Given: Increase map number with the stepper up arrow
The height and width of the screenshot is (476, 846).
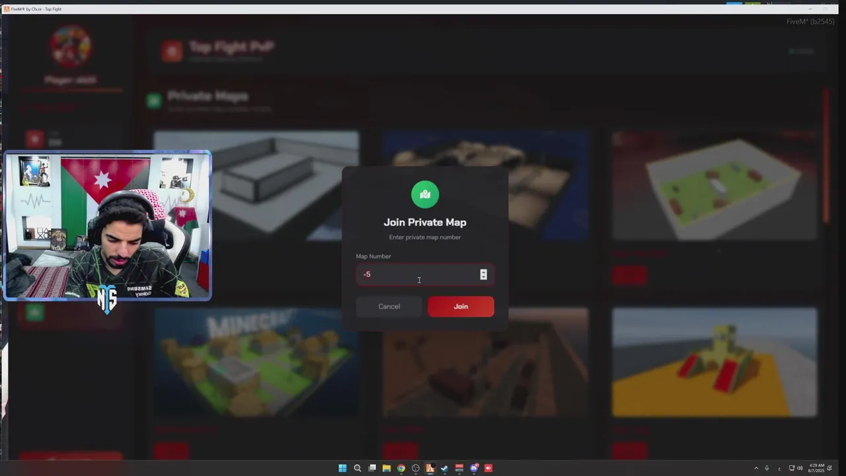Looking at the screenshot, I should coord(483,272).
